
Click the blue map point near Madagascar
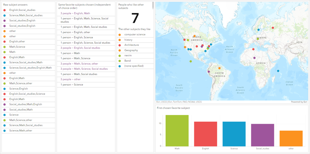click(278, 71)
